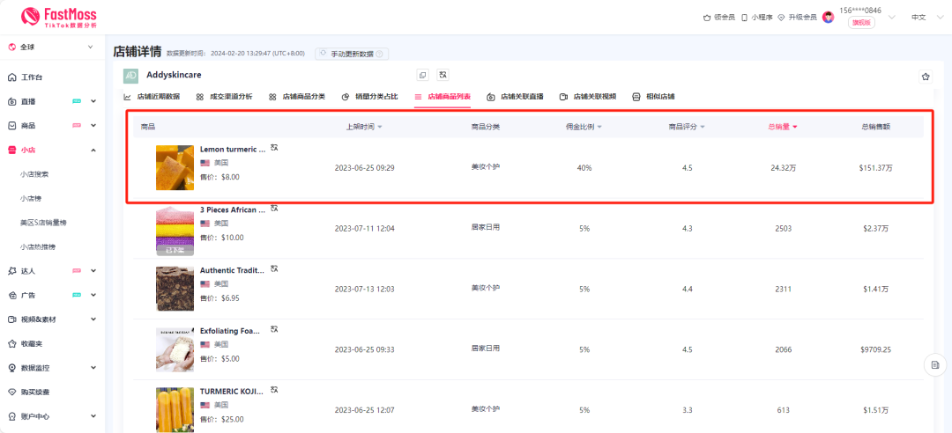The image size is (952, 433).
Task: Click translate icon beside Lemon turmeric product
Action: (x=274, y=148)
